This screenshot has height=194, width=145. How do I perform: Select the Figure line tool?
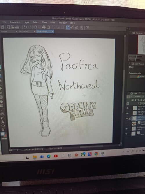point(2,110)
